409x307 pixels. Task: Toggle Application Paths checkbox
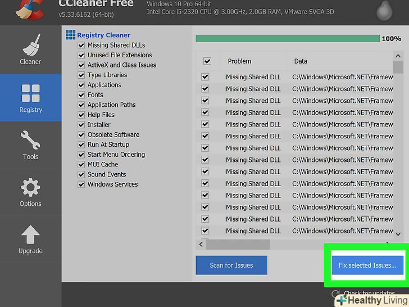[81, 105]
